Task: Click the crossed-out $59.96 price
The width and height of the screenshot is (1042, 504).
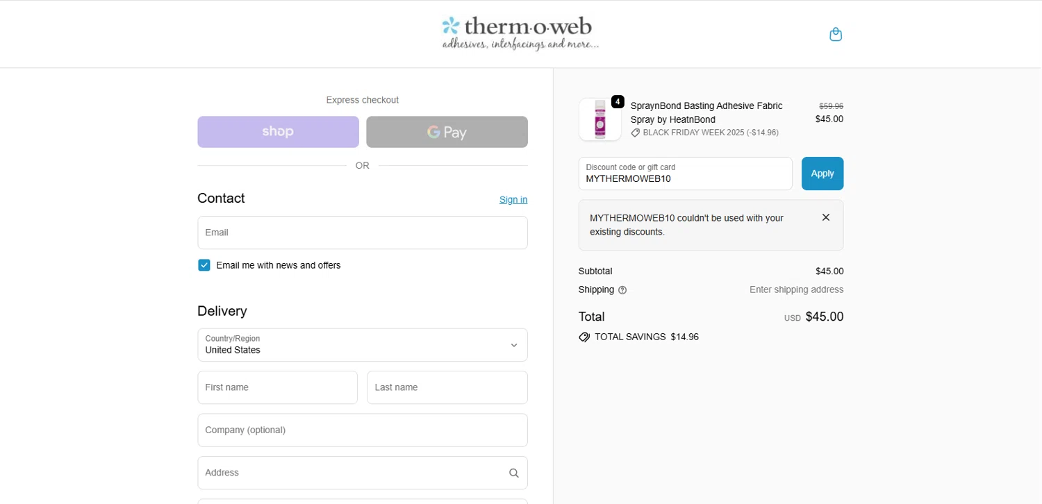Action: pos(831,106)
